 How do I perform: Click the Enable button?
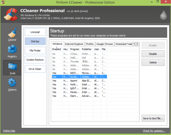click(153, 45)
